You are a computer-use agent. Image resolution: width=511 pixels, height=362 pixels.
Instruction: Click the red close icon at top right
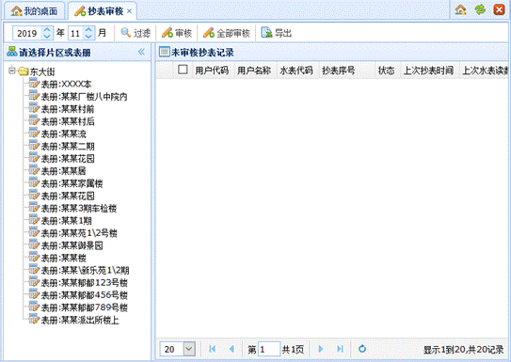(499, 9)
